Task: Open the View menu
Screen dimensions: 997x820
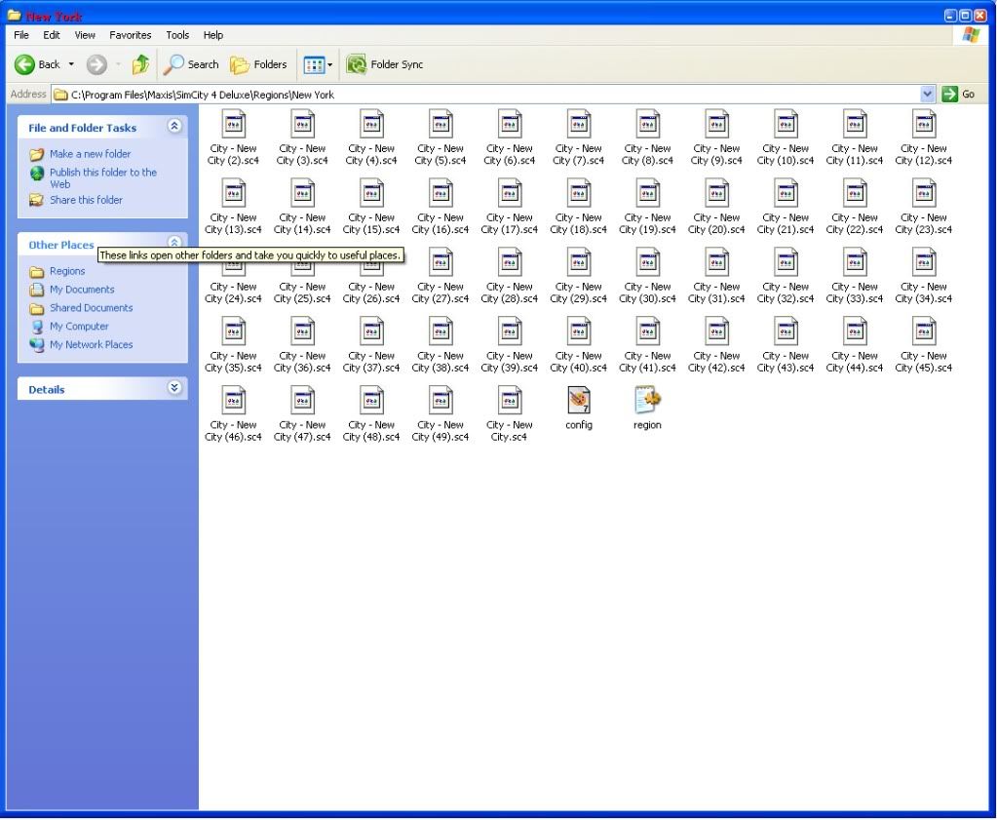Action: 85,35
